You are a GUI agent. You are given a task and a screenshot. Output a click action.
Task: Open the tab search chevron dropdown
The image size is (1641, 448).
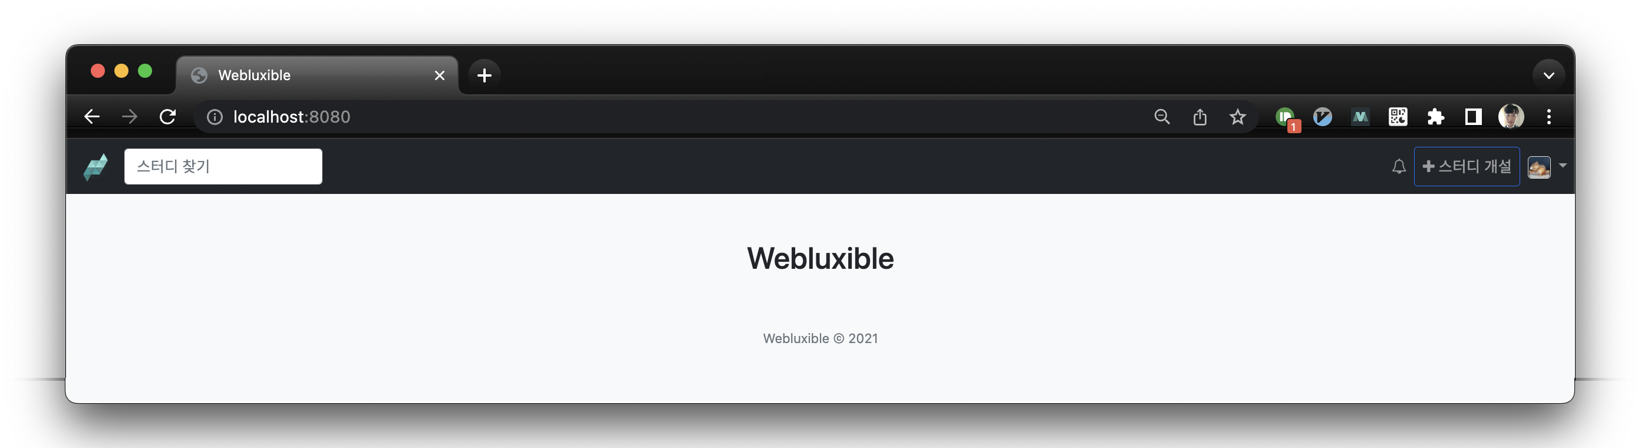(1548, 75)
